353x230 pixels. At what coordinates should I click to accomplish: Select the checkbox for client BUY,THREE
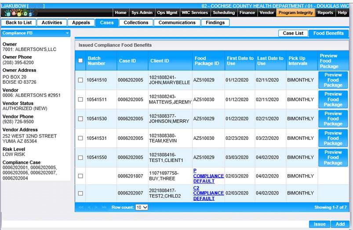tap(80, 176)
